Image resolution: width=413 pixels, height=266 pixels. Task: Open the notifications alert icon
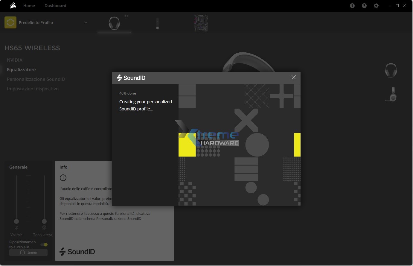352,6
